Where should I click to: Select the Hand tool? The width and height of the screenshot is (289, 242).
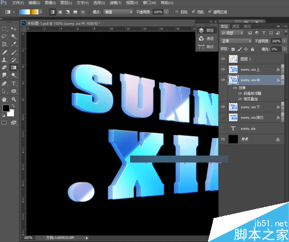4,100
